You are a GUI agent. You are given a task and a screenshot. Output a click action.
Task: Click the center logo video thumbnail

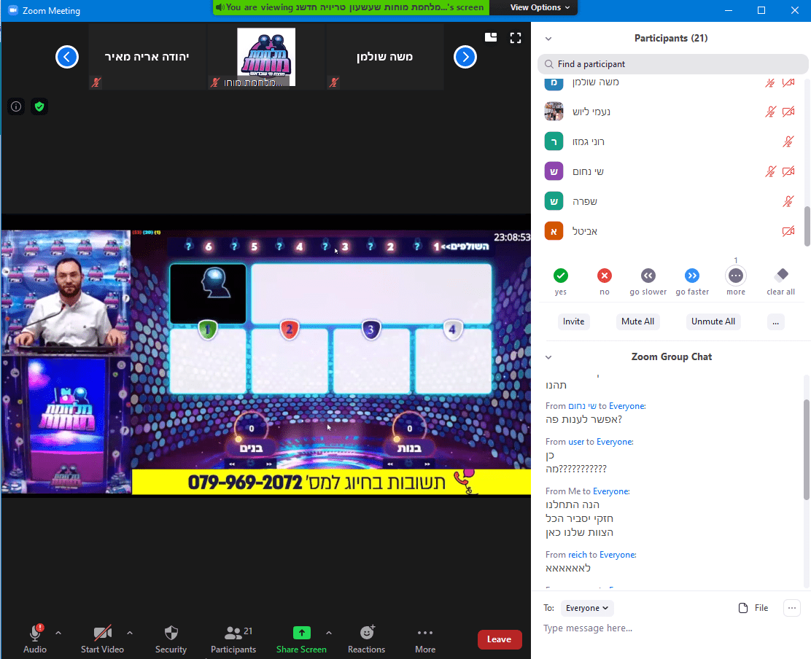coord(266,57)
